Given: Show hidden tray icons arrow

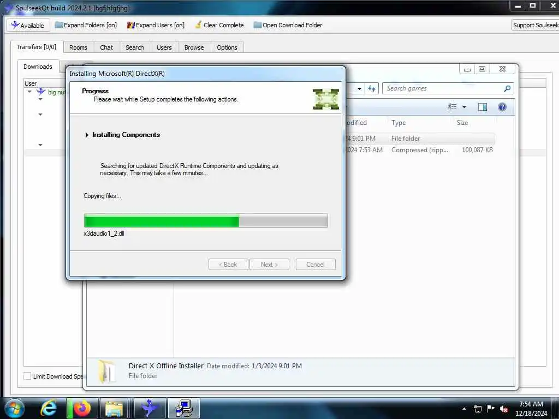Looking at the screenshot, I should (464, 409).
